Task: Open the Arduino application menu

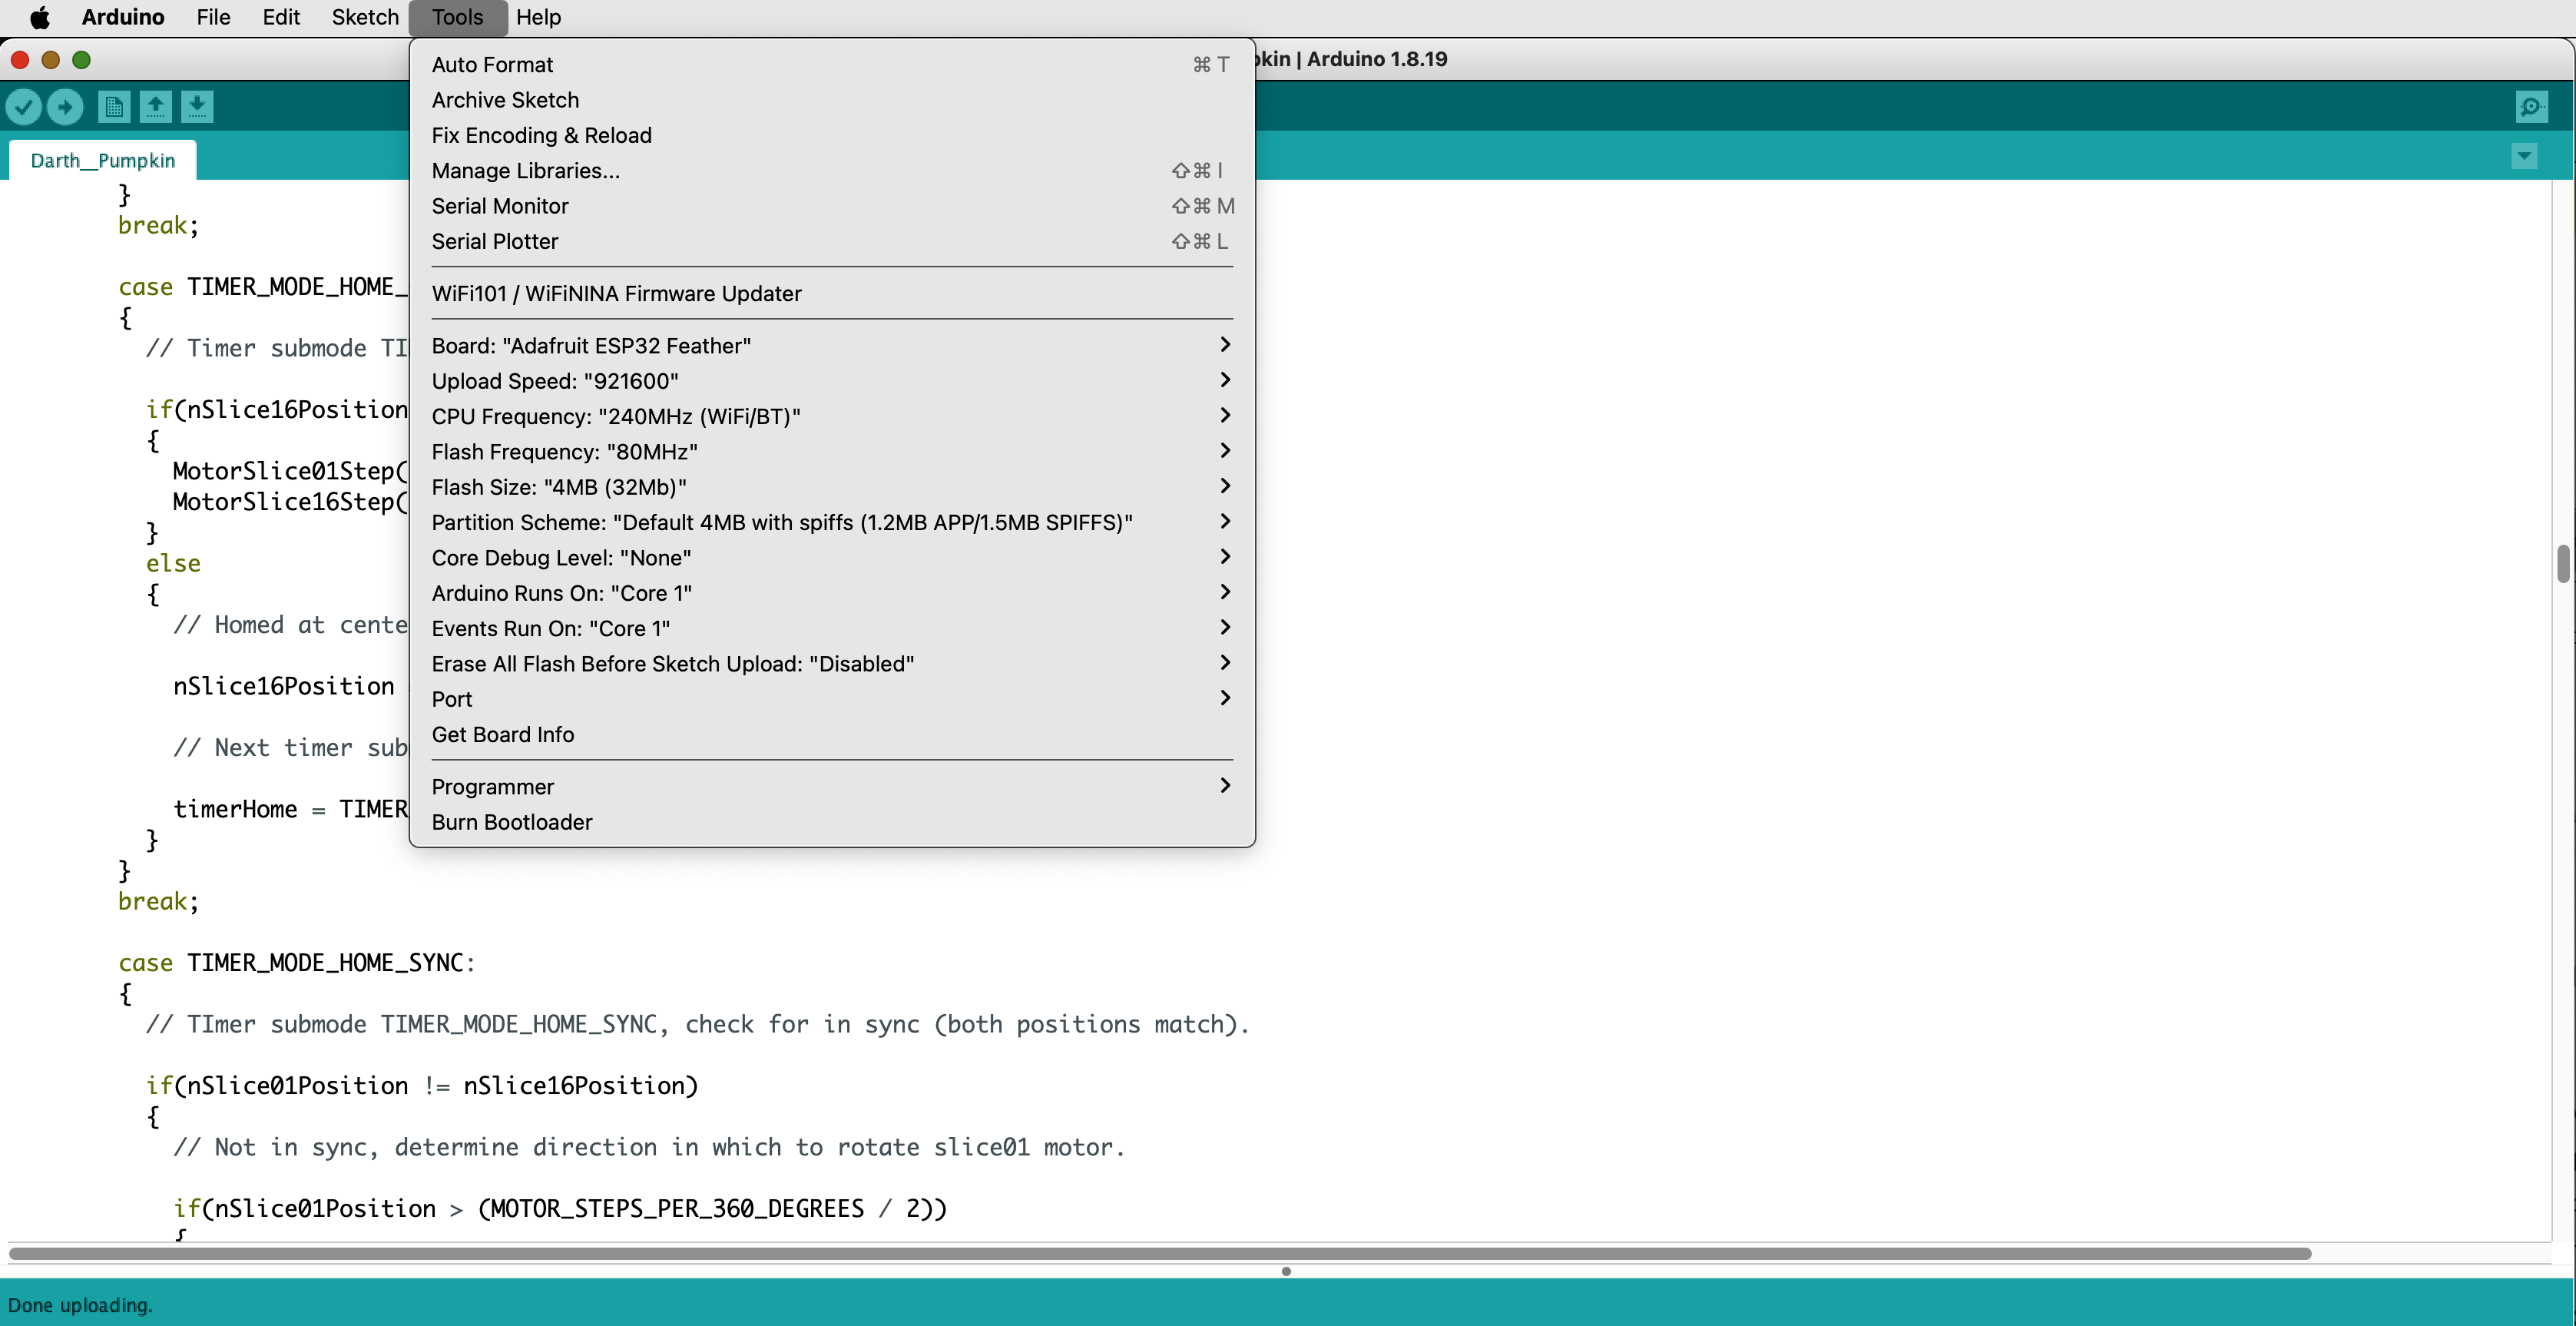Action: pyautogui.click(x=123, y=17)
